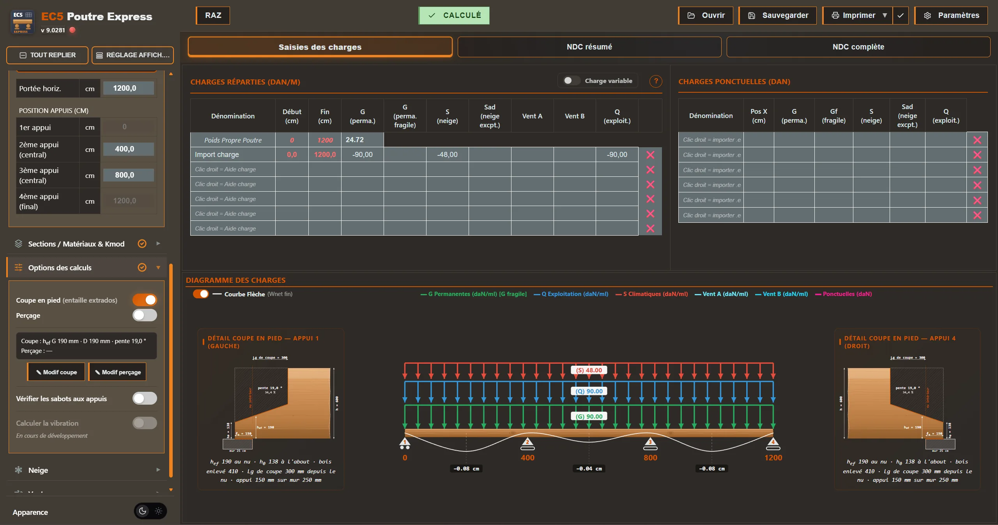Click the support 3 marker on the beam

point(650,443)
